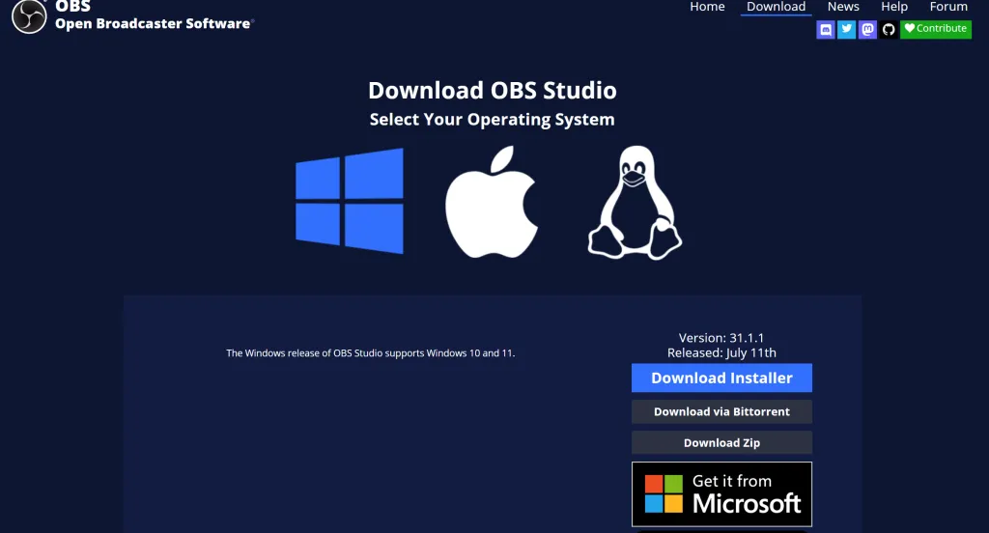Open the Forum menu item
This screenshot has width=989, height=533.
(948, 7)
